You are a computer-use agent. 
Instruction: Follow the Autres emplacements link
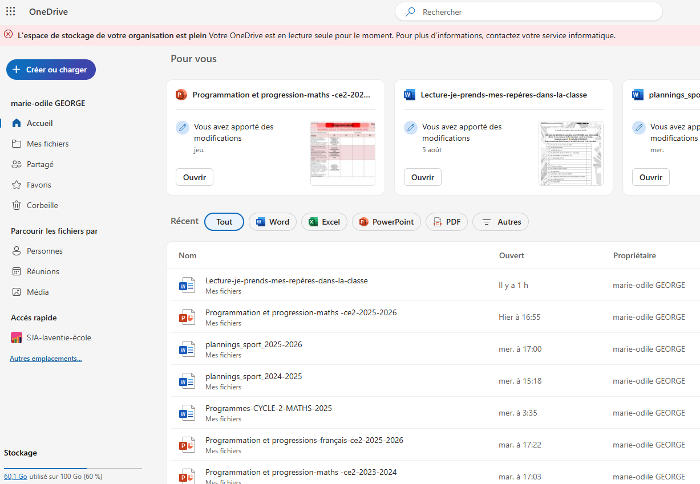click(46, 359)
